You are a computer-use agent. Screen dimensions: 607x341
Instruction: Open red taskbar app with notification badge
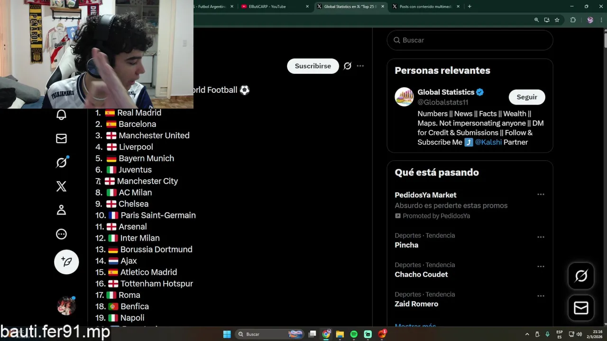pos(382,334)
